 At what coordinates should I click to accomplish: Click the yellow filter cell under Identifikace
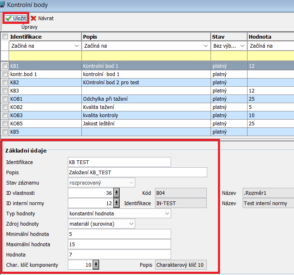[x=45, y=55]
